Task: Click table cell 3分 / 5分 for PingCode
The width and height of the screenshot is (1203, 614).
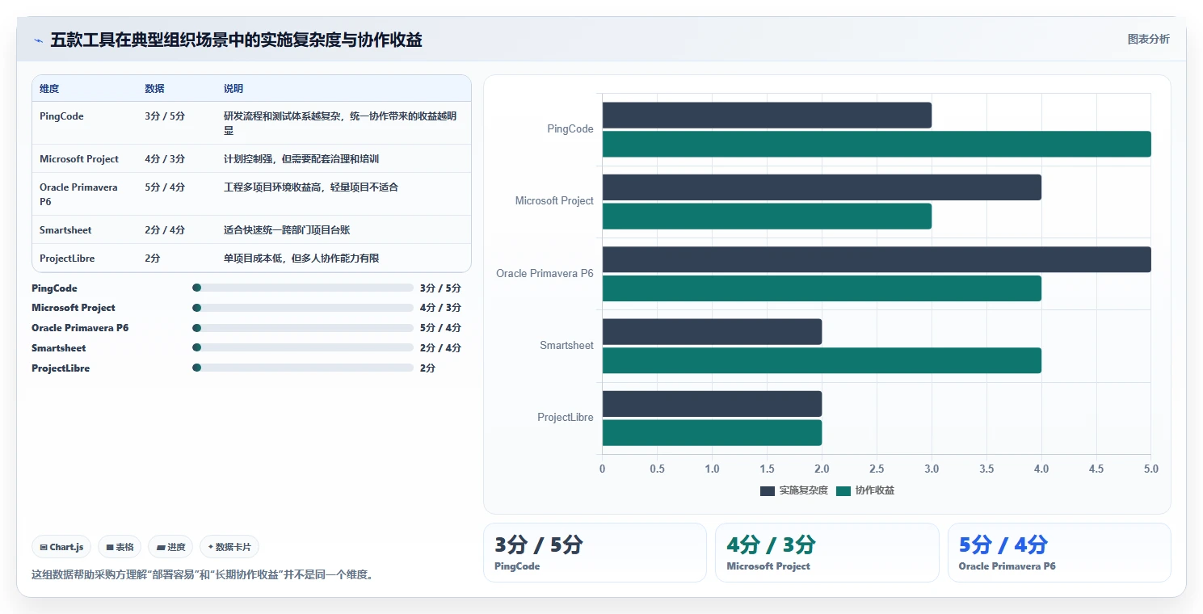Action: (x=165, y=116)
